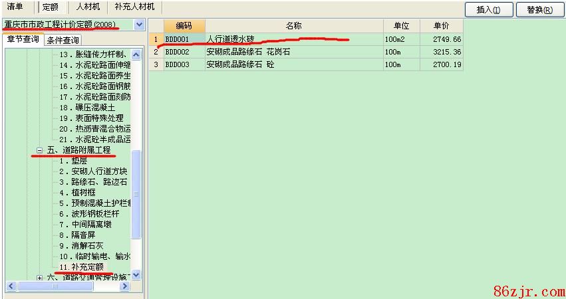
Task: Switch to the 清单 tab
Action: coord(15,7)
